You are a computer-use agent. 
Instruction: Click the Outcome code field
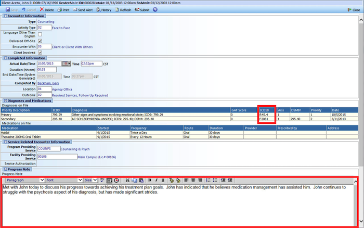coord(45,95)
